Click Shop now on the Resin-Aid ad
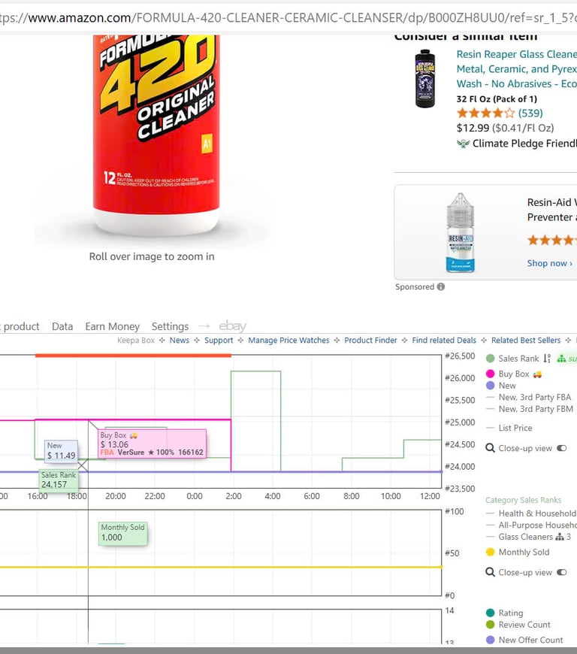 click(x=549, y=263)
